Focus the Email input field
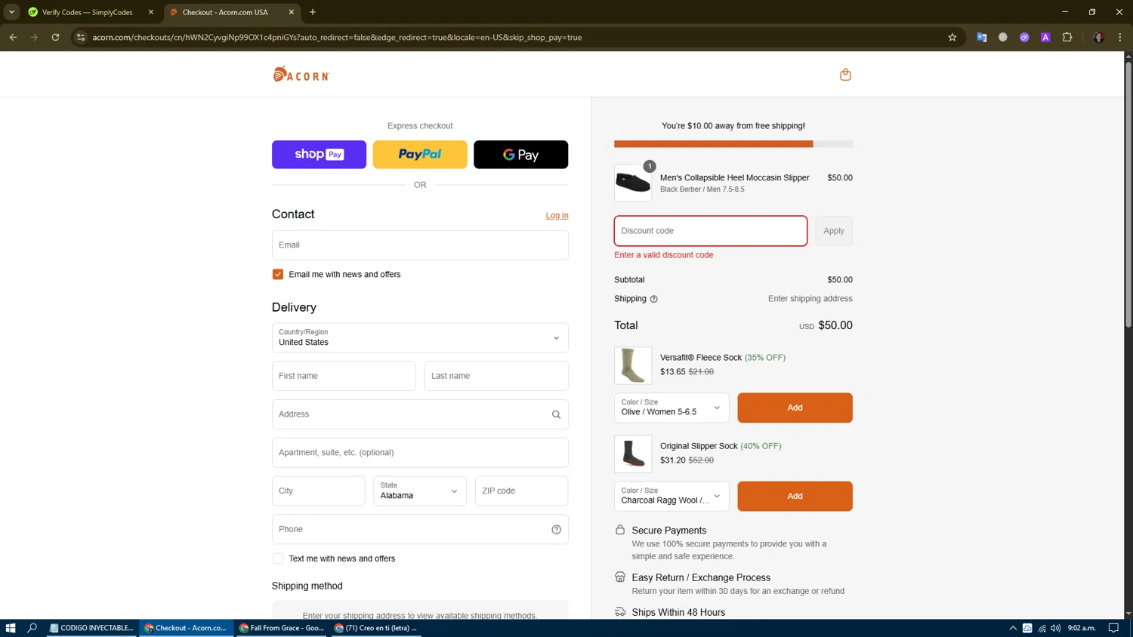This screenshot has height=637, width=1133. (420, 245)
